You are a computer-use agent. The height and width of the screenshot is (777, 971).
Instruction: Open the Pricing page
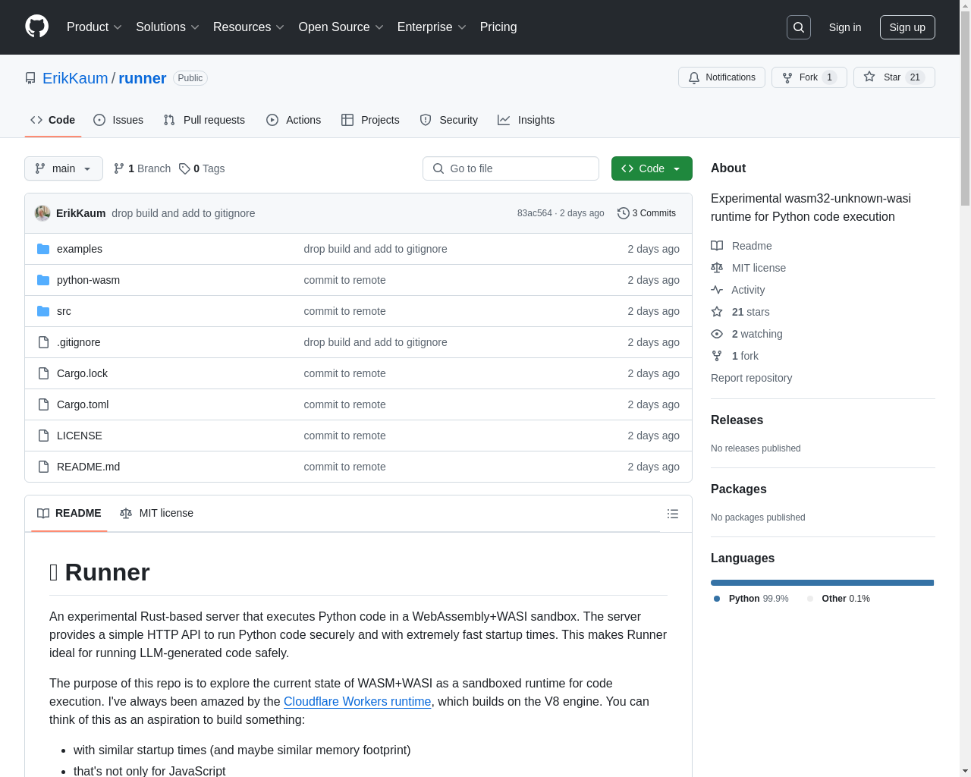tap(498, 27)
